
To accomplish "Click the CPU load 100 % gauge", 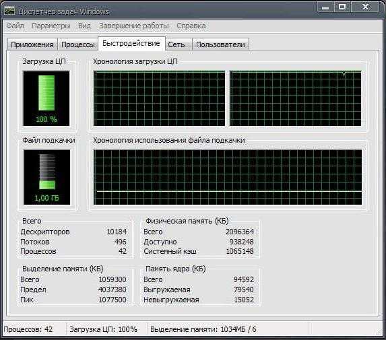I will pos(46,98).
